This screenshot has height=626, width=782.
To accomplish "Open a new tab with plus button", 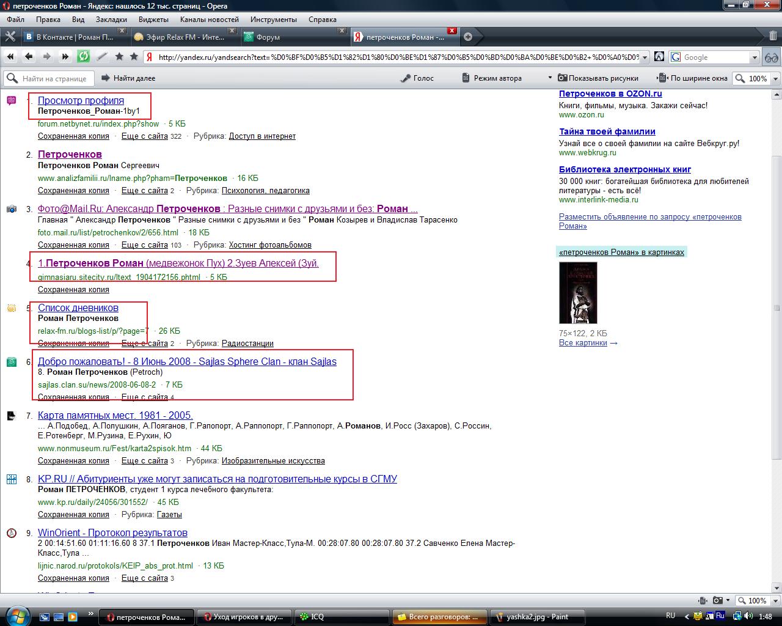I will coord(468,37).
